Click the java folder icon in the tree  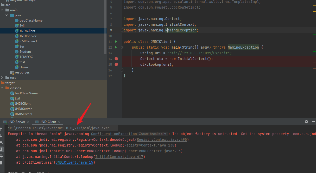12,15
